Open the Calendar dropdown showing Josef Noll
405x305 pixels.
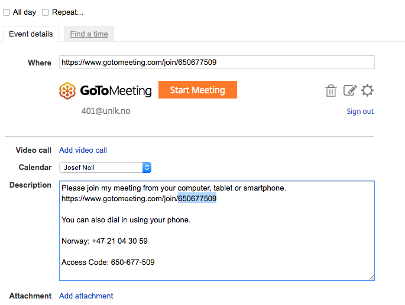105,168
